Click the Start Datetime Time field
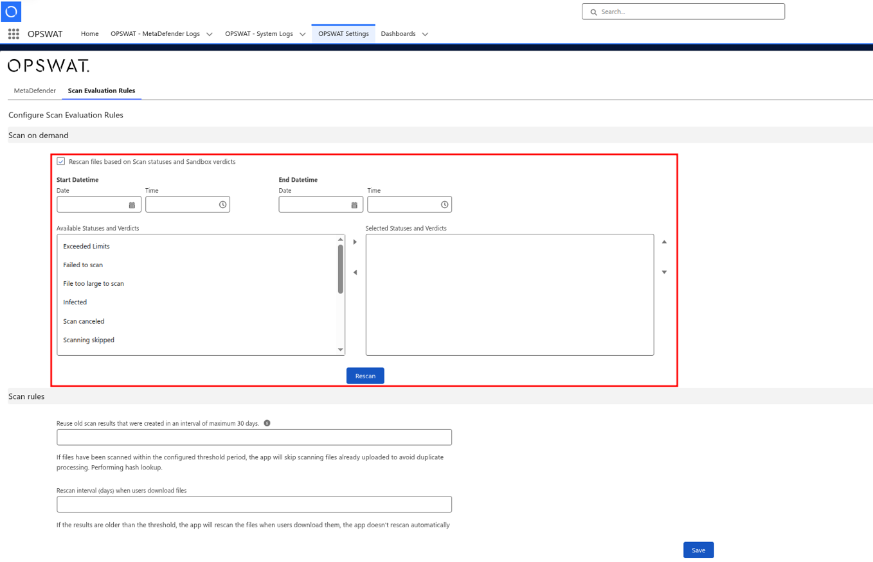Viewport: 873px width, 562px height. pyautogui.click(x=188, y=204)
